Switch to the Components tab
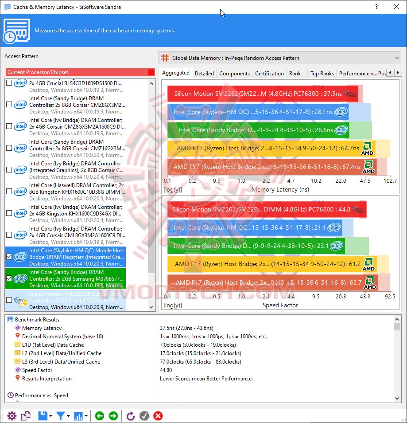 click(x=234, y=73)
